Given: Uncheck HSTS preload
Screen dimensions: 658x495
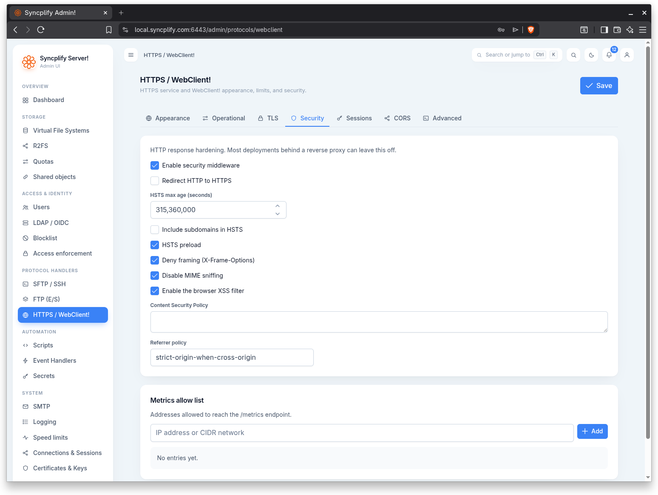Looking at the screenshot, I should tap(155, 245).
